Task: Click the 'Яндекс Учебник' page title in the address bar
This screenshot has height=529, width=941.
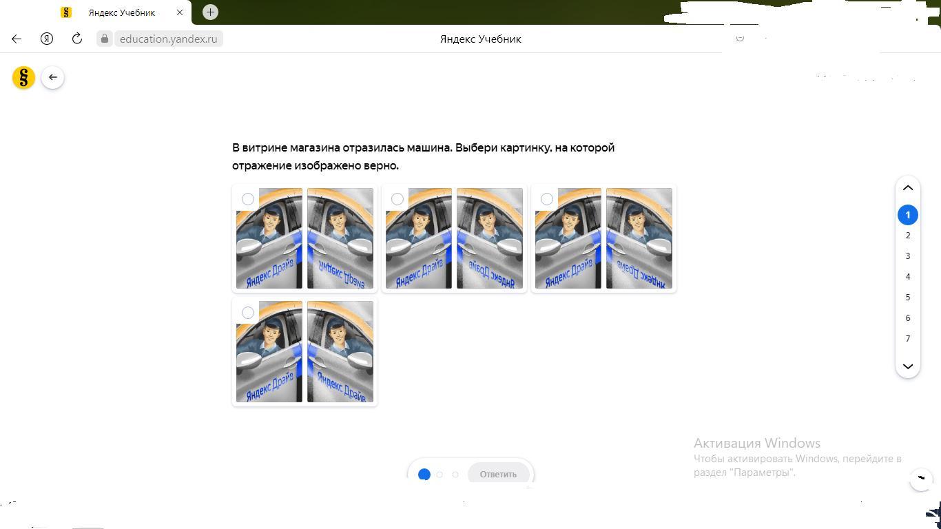Action: 481,39
